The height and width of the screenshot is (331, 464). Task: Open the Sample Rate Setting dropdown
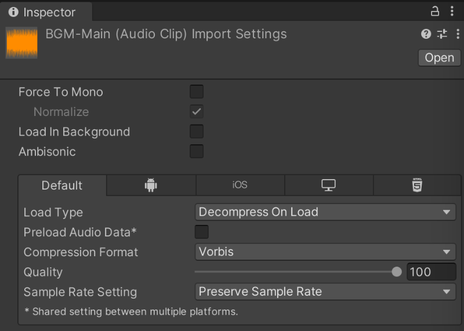coord(325,292)
